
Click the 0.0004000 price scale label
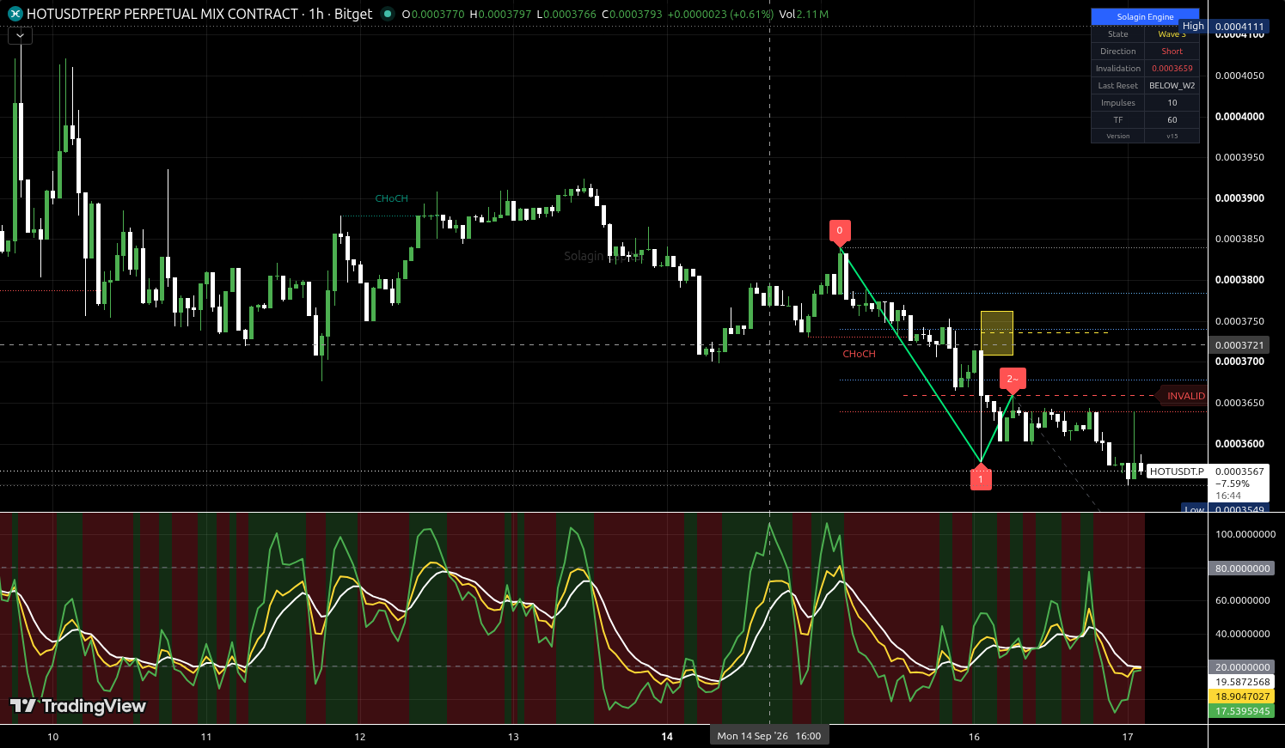pyautogui.click(x=1239, y=117)
